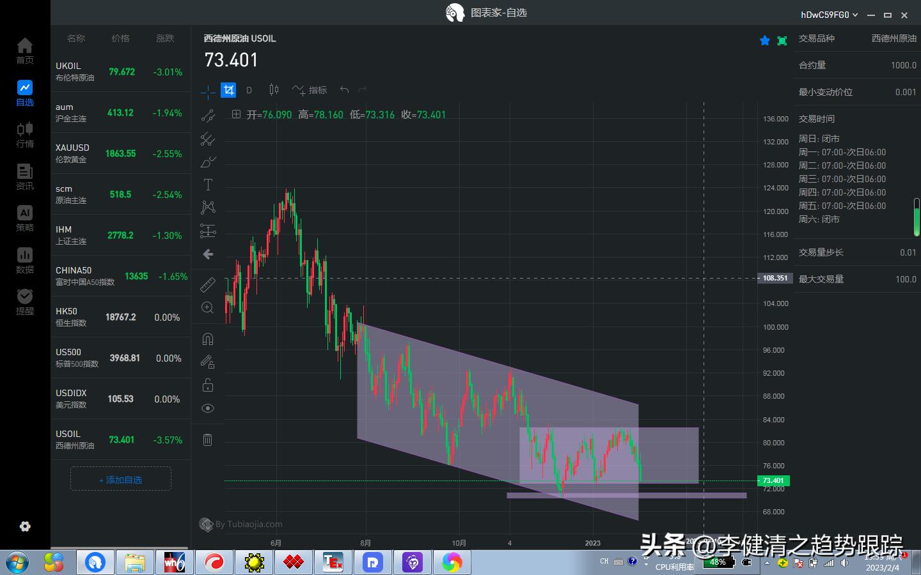Open the Windows Start menu
This screenshot has height=575, width=921.
(x=16, y=562)
